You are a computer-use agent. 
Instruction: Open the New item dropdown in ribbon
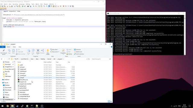click(54, 49)
